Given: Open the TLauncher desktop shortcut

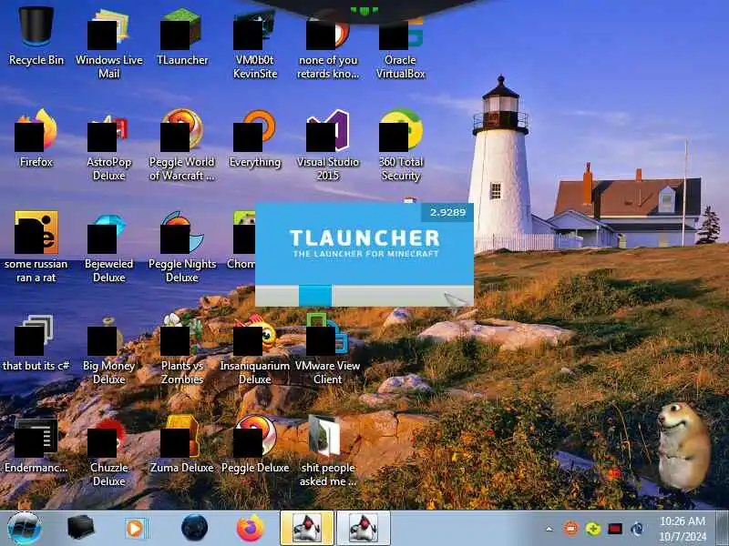Looking at the screenshot, I should click(181, 36).
